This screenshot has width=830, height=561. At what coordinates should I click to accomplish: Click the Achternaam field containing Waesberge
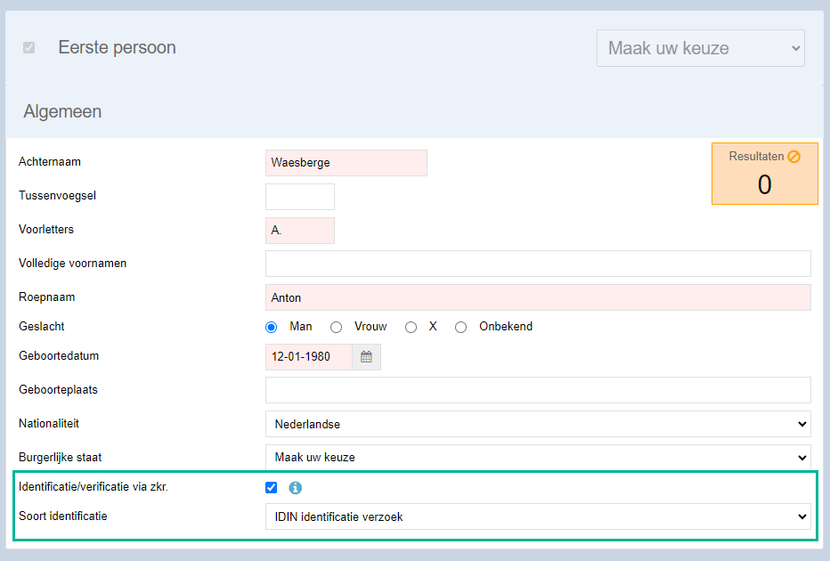(x=346, y=162)
